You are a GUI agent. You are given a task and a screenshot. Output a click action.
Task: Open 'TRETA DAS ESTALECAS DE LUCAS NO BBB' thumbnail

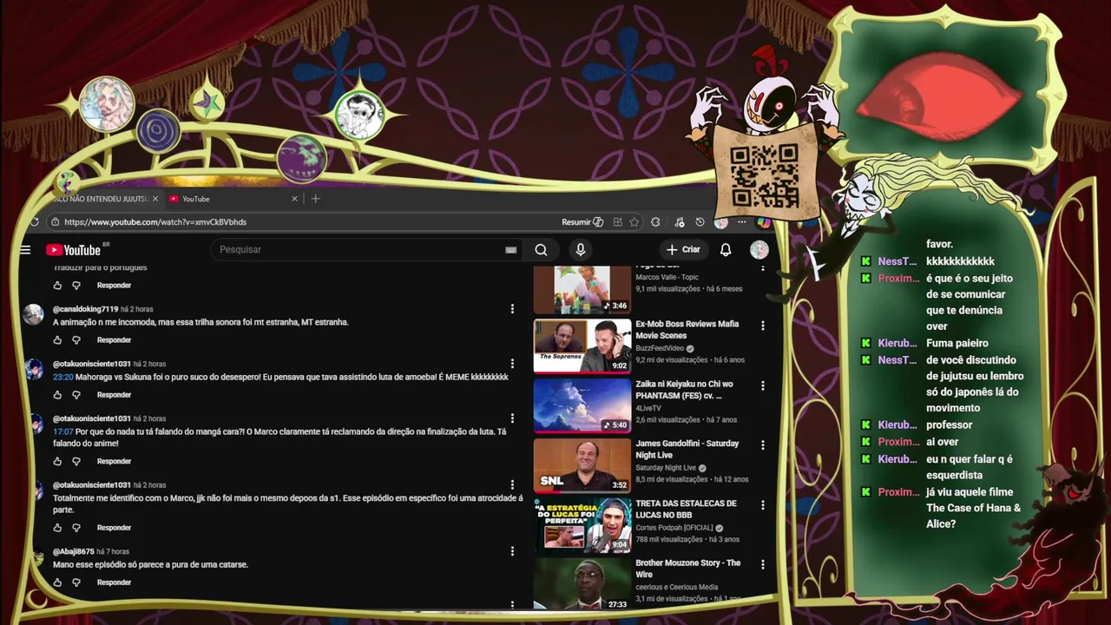(582, 525)
